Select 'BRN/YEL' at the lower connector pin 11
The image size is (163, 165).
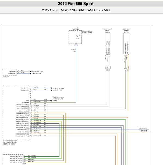point(31,161)
